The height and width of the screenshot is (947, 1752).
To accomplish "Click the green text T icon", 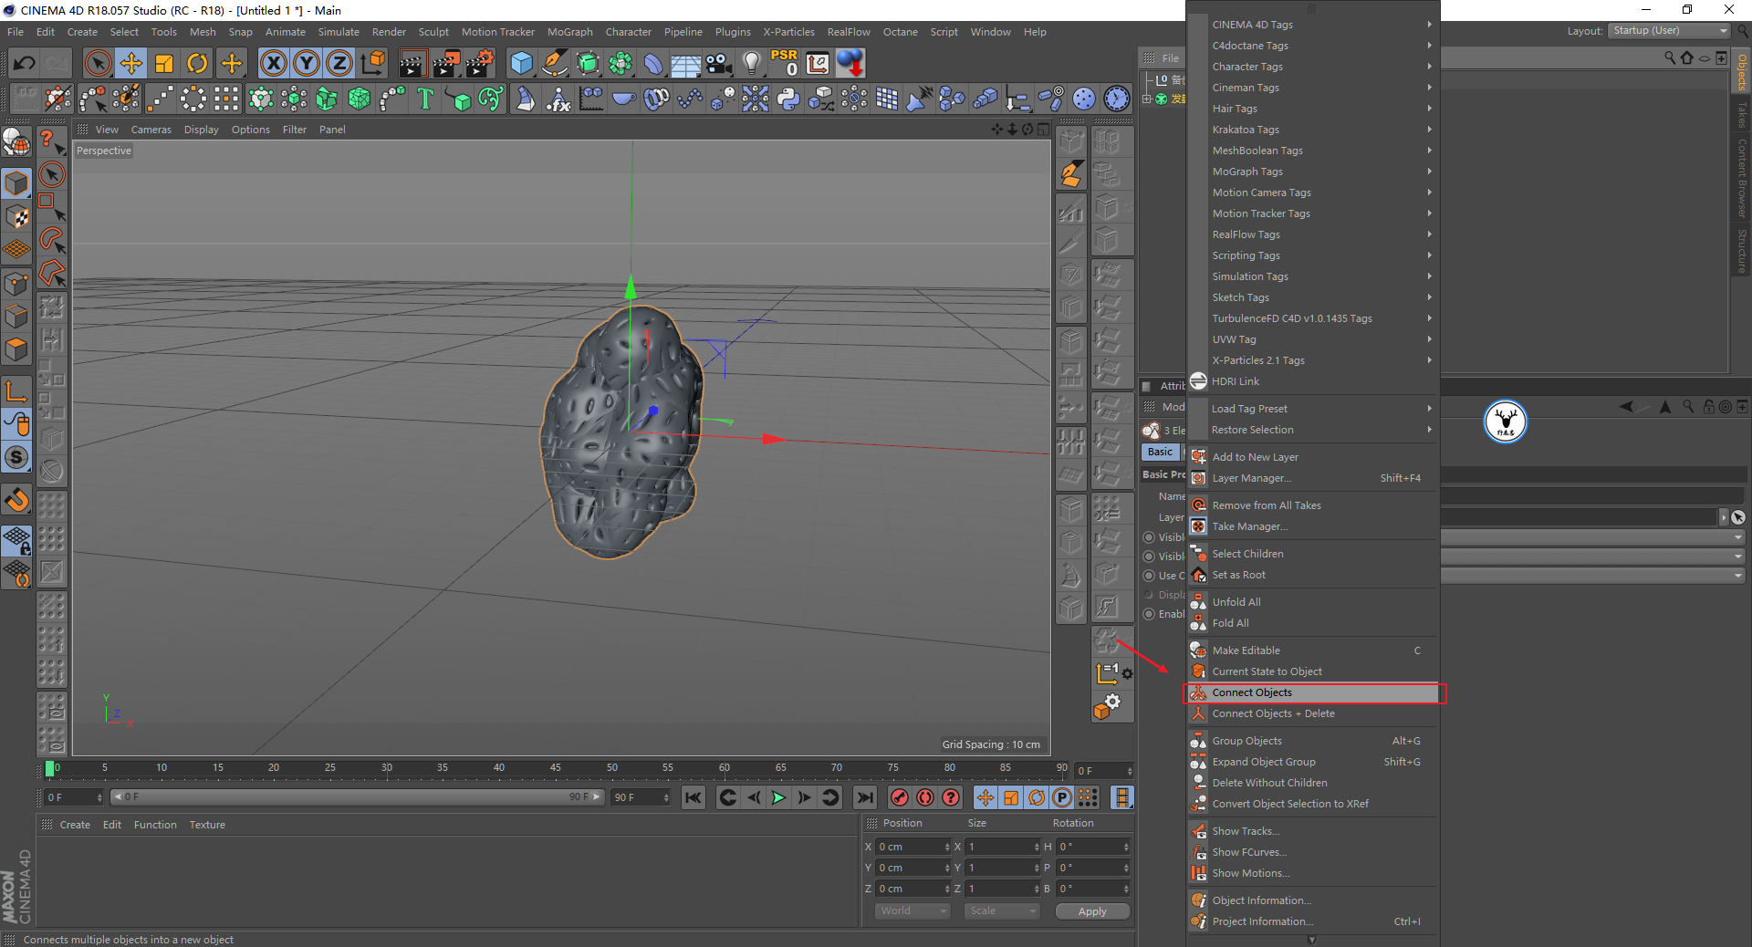I will click(425, 99).
